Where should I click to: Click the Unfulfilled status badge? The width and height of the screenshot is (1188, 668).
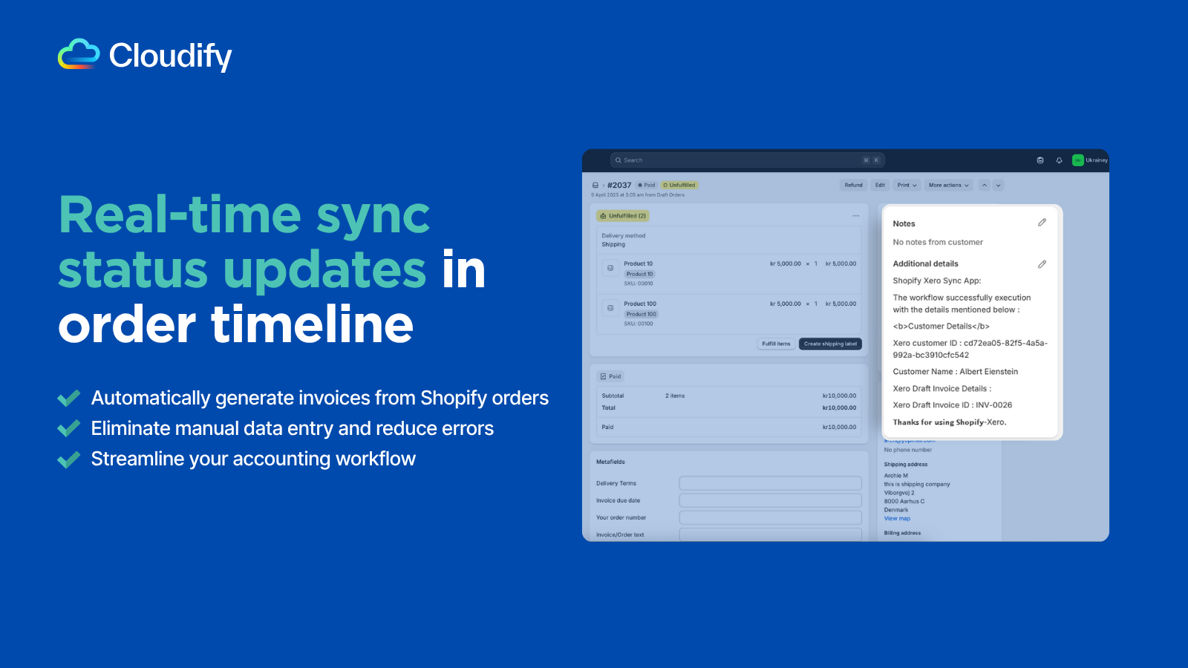(679, 185)
